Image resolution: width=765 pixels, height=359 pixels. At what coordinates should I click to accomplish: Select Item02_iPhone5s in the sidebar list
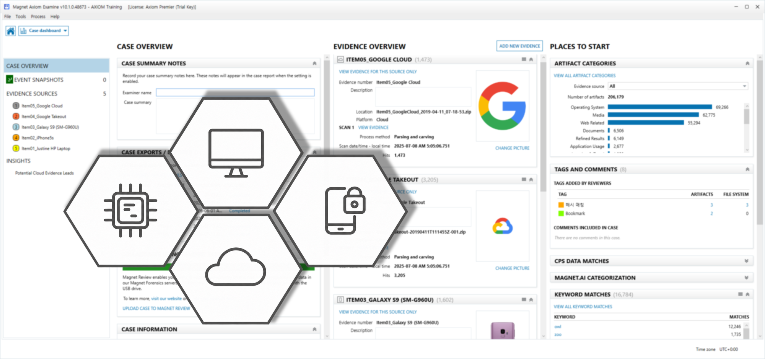click(x=37, y=138)
